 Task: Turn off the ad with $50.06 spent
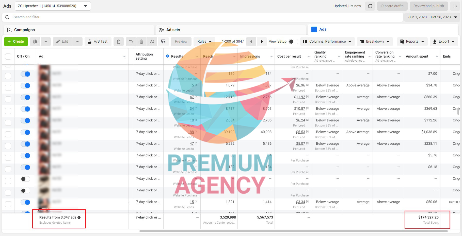pos(25,202)
